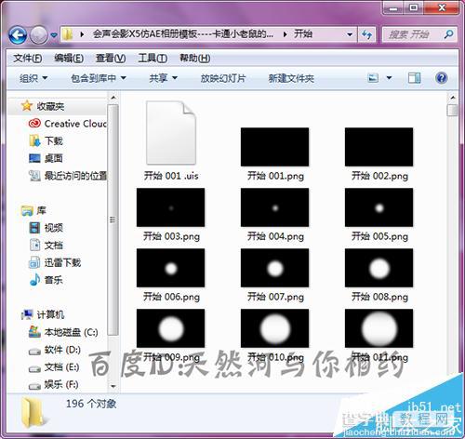The height and width of the screenshot is (439, 465).
Task: Select thumbnail 开始 003.png
Action: click(171, 207)
